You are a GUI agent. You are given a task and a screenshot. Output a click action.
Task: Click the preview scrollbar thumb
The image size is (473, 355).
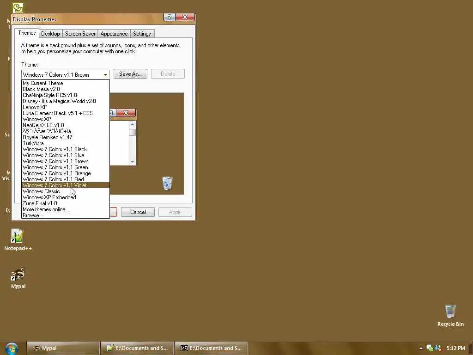click(132, 133)
